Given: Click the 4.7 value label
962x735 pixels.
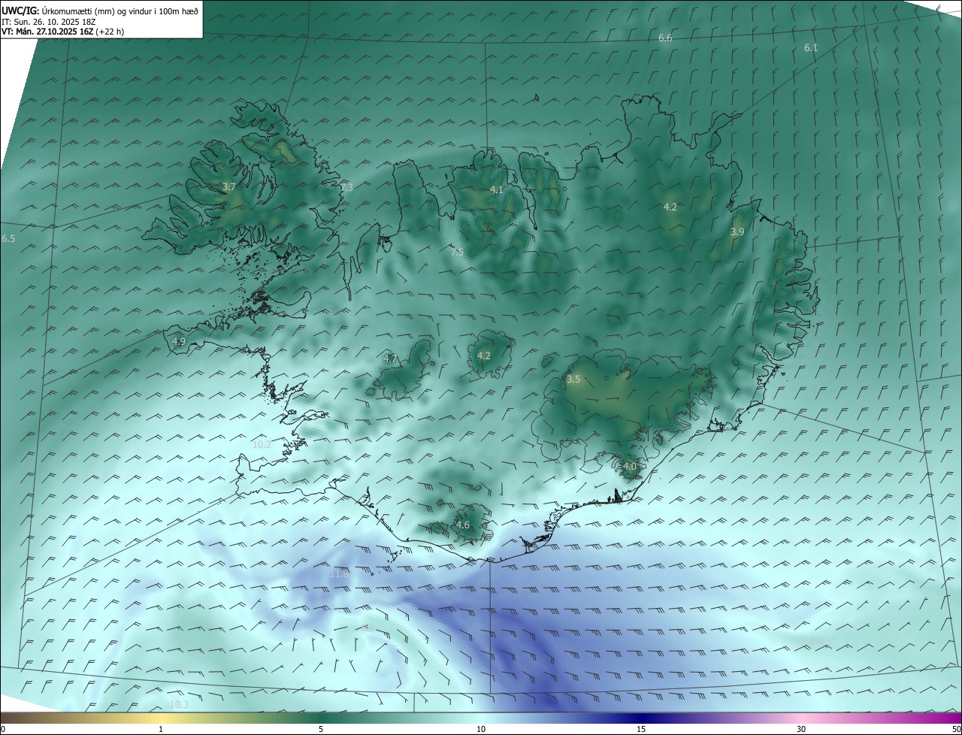Looking at the screenshot, I should click(x=390, y=359).
